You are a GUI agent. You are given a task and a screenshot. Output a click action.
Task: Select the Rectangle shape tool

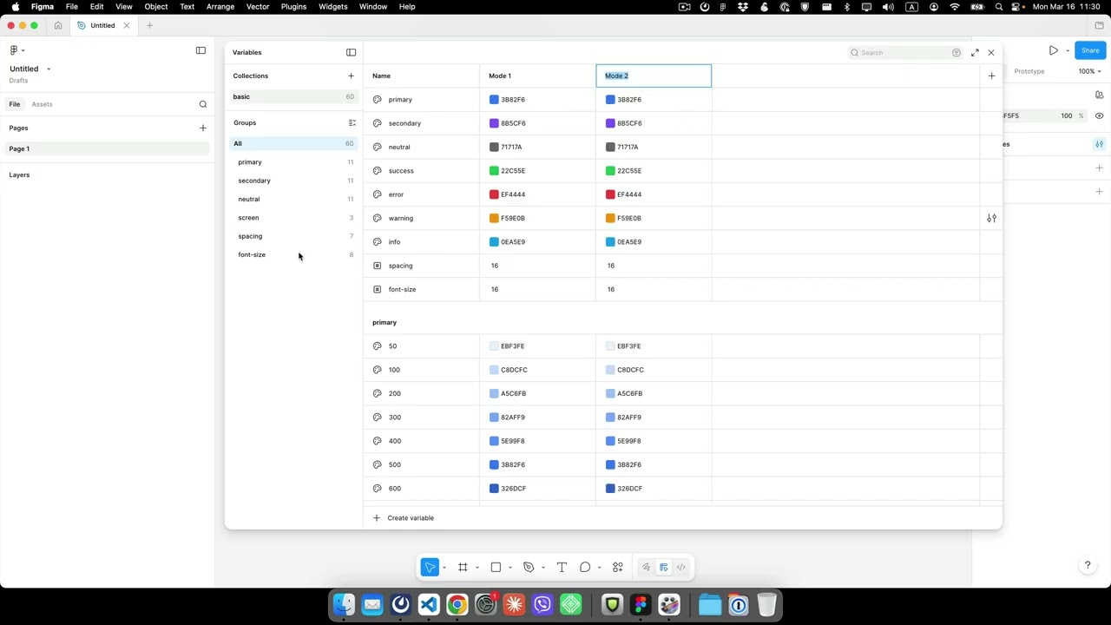click(x=496, y=568)
